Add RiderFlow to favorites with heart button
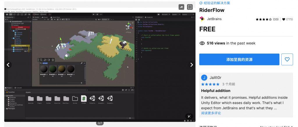 (x=287, y=59)
